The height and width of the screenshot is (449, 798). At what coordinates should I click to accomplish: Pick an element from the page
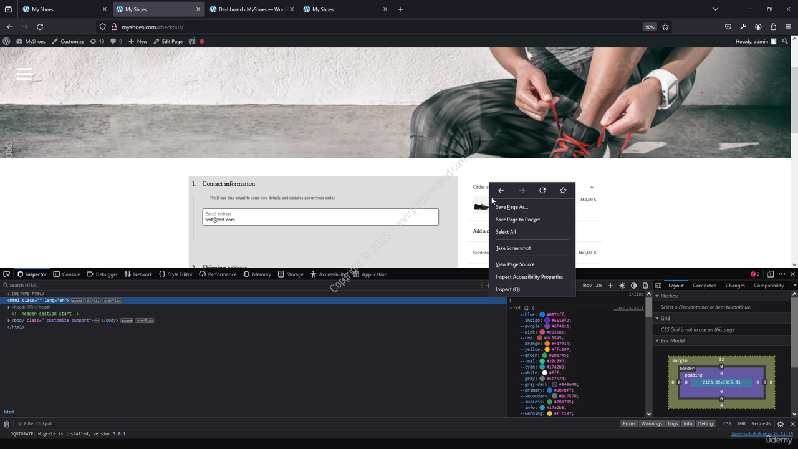[7, 274]
